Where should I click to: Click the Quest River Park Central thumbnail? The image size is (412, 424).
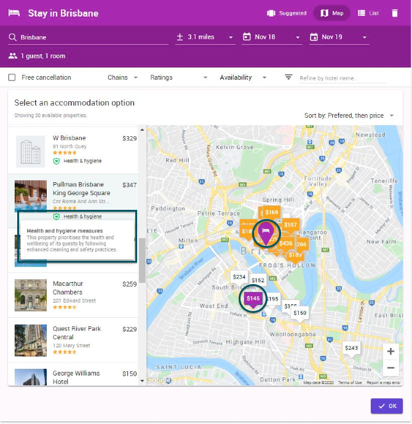click(30, 340)
